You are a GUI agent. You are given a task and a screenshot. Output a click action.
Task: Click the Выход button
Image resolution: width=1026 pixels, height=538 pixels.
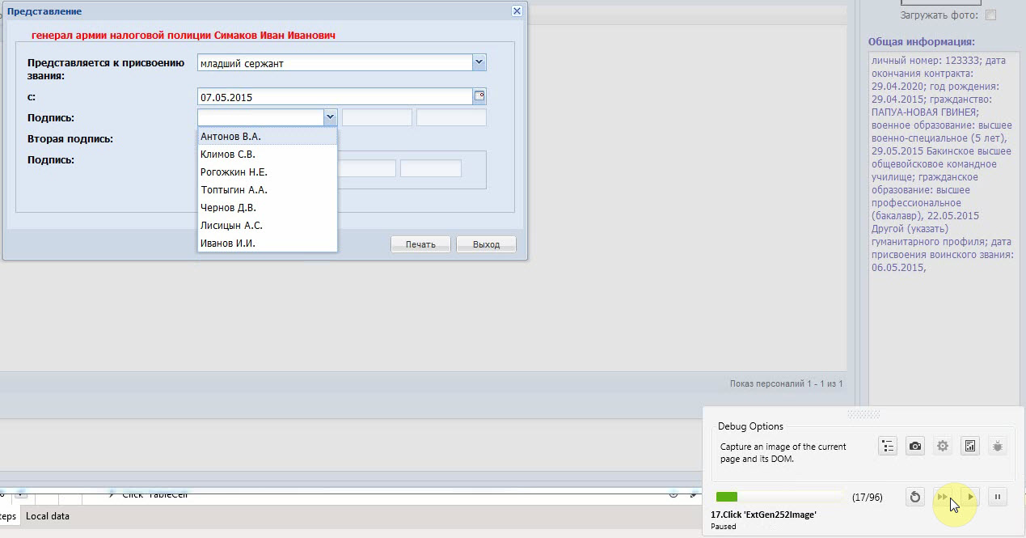pos(486,244)
